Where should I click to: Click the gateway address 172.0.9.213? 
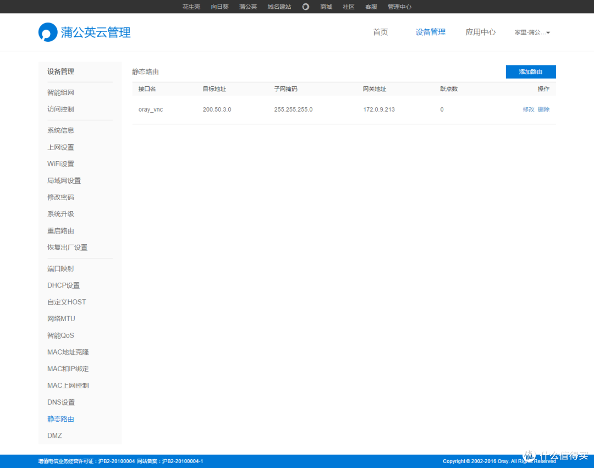click(x=379, y=109)
